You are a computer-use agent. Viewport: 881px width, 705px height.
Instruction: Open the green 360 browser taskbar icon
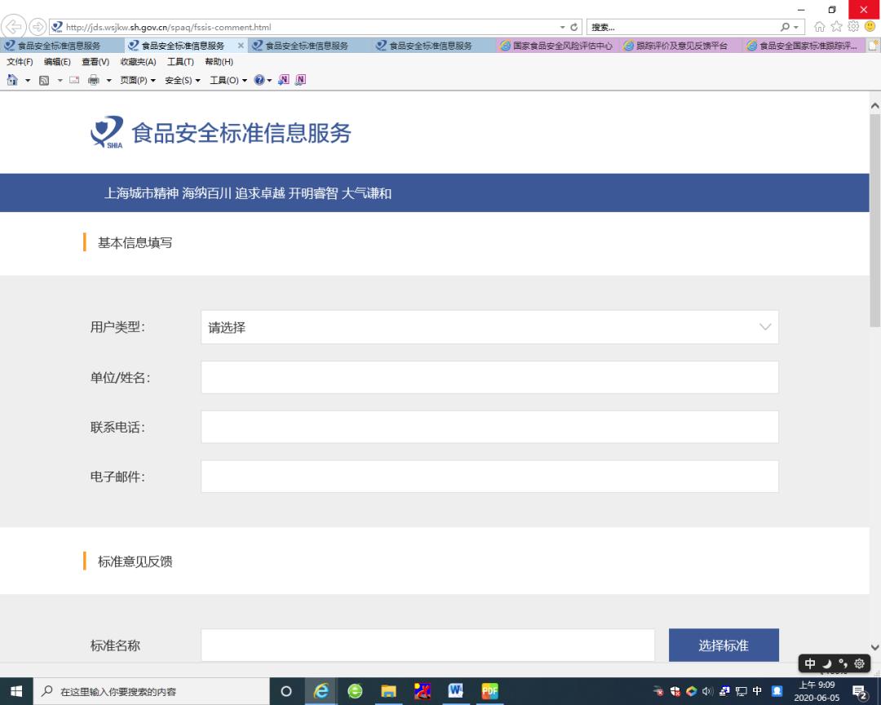[x=355, y=691]
